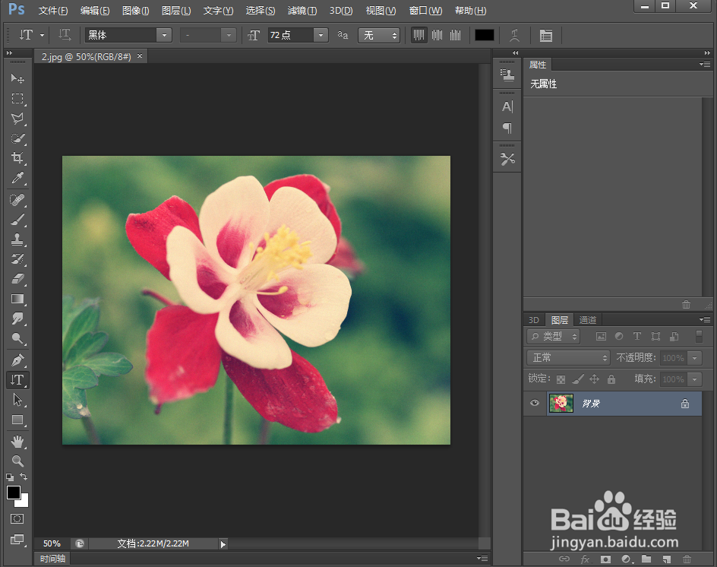
Task: Toggle Character and Paragraph panels
Action: [x=546, y=35]
